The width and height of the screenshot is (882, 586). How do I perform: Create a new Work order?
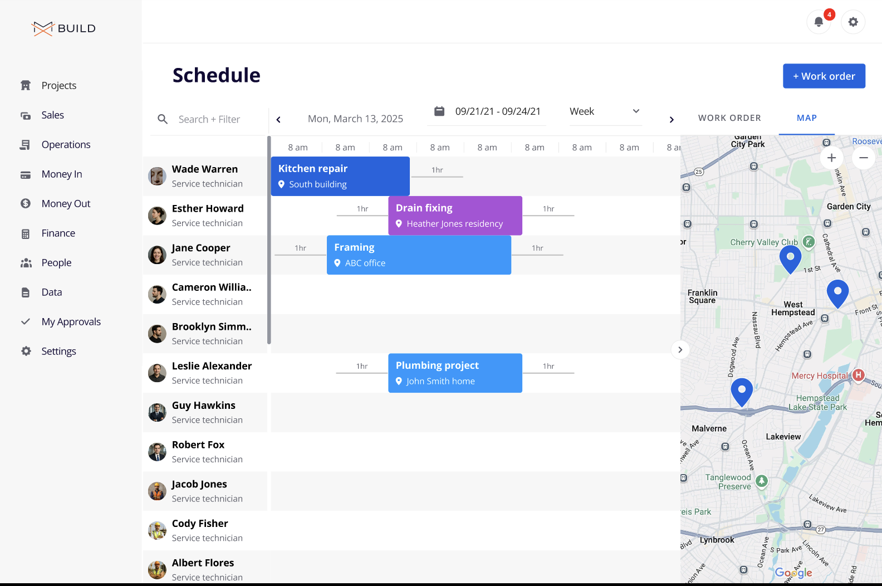pos(824,76)
